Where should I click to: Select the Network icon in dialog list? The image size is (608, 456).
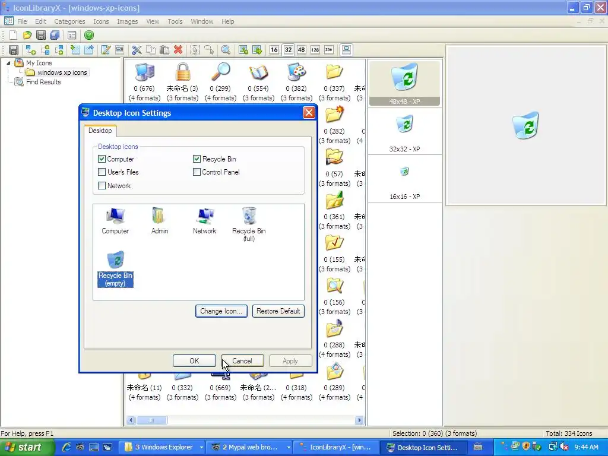coord(205,221)
